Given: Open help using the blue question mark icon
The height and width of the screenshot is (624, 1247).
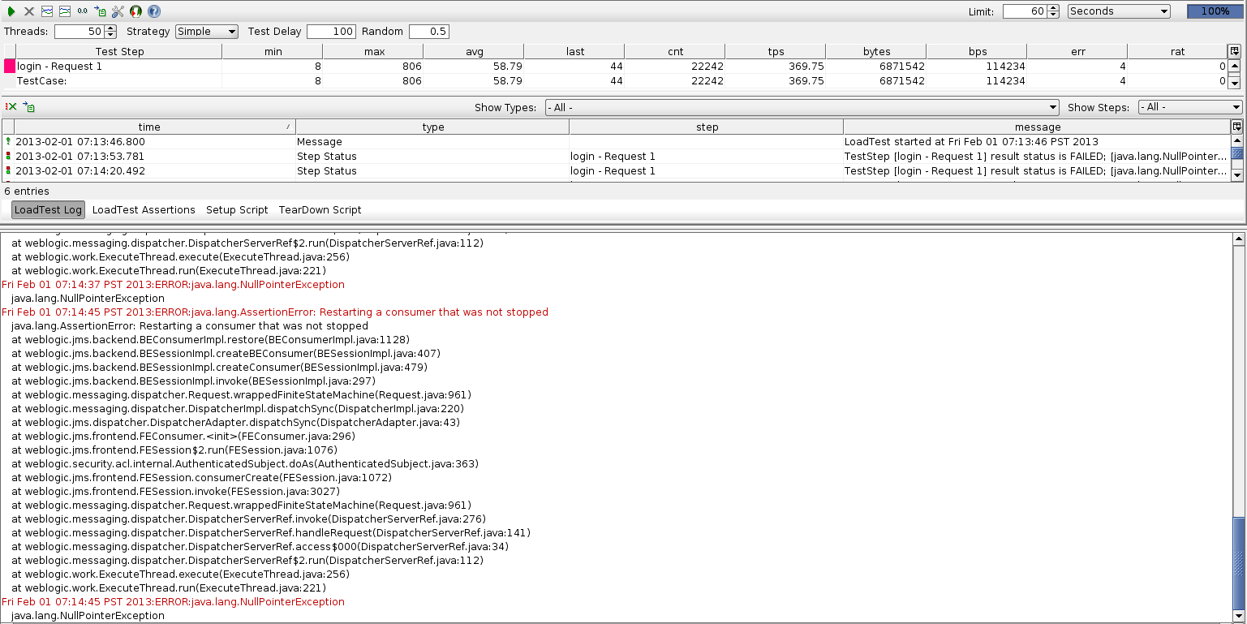Looking at the screenshot, I should pyautogui.click(x=154, y=11).
